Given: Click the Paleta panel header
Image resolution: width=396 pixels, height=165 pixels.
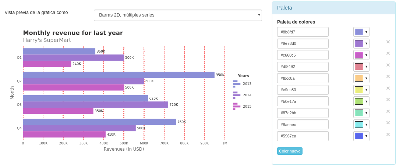Looking at the screenshot, I should click(x=333, y=8).
